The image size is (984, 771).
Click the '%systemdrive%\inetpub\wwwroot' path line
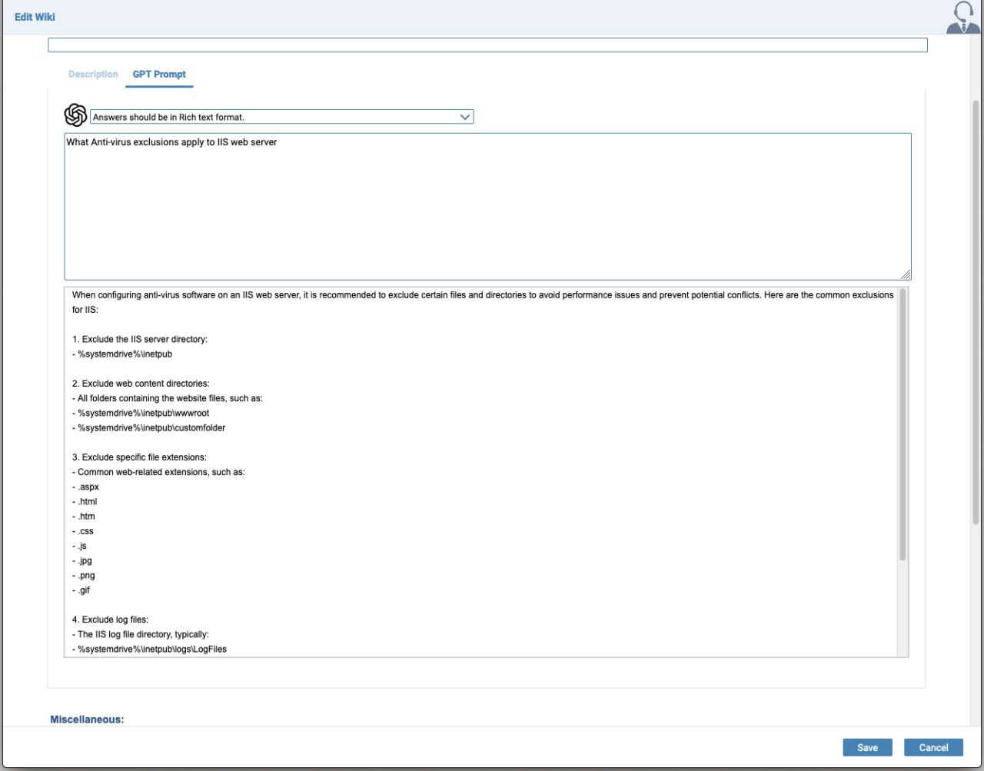(143, 413)
